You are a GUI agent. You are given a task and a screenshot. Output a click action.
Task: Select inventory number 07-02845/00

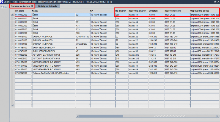point(23,73)
